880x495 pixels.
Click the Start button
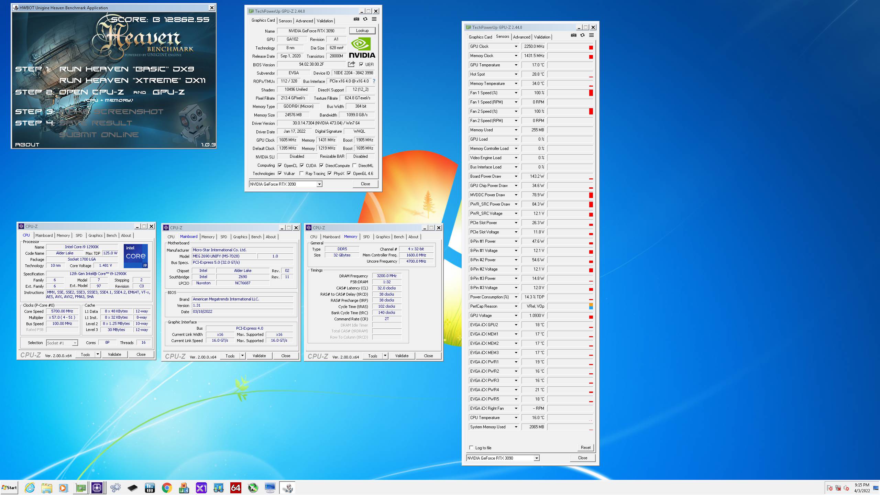click(x=9, y=487)
